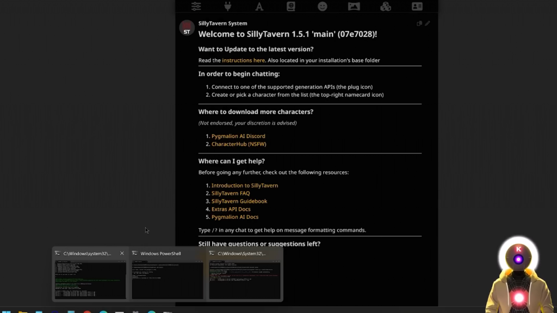Open the AI Response Formatting letter A icon
Screen dimensions: 557x313
coord(259,7)
